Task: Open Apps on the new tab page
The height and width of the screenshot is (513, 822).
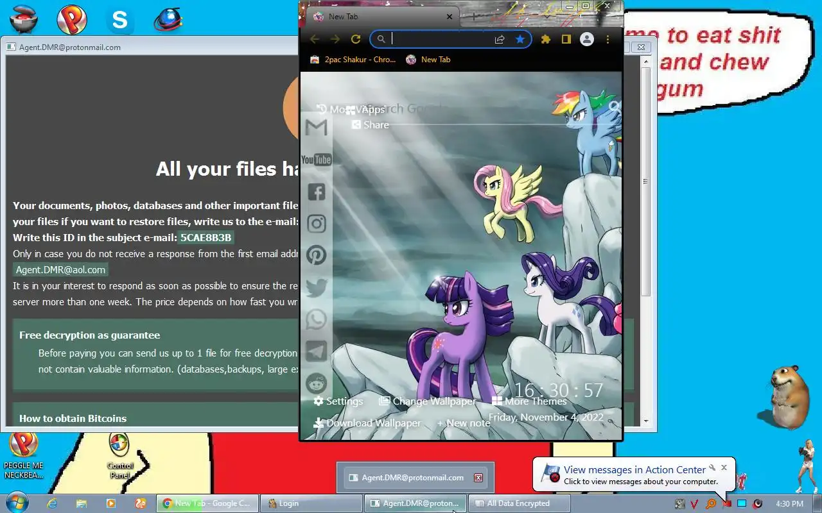Action: 365,110
